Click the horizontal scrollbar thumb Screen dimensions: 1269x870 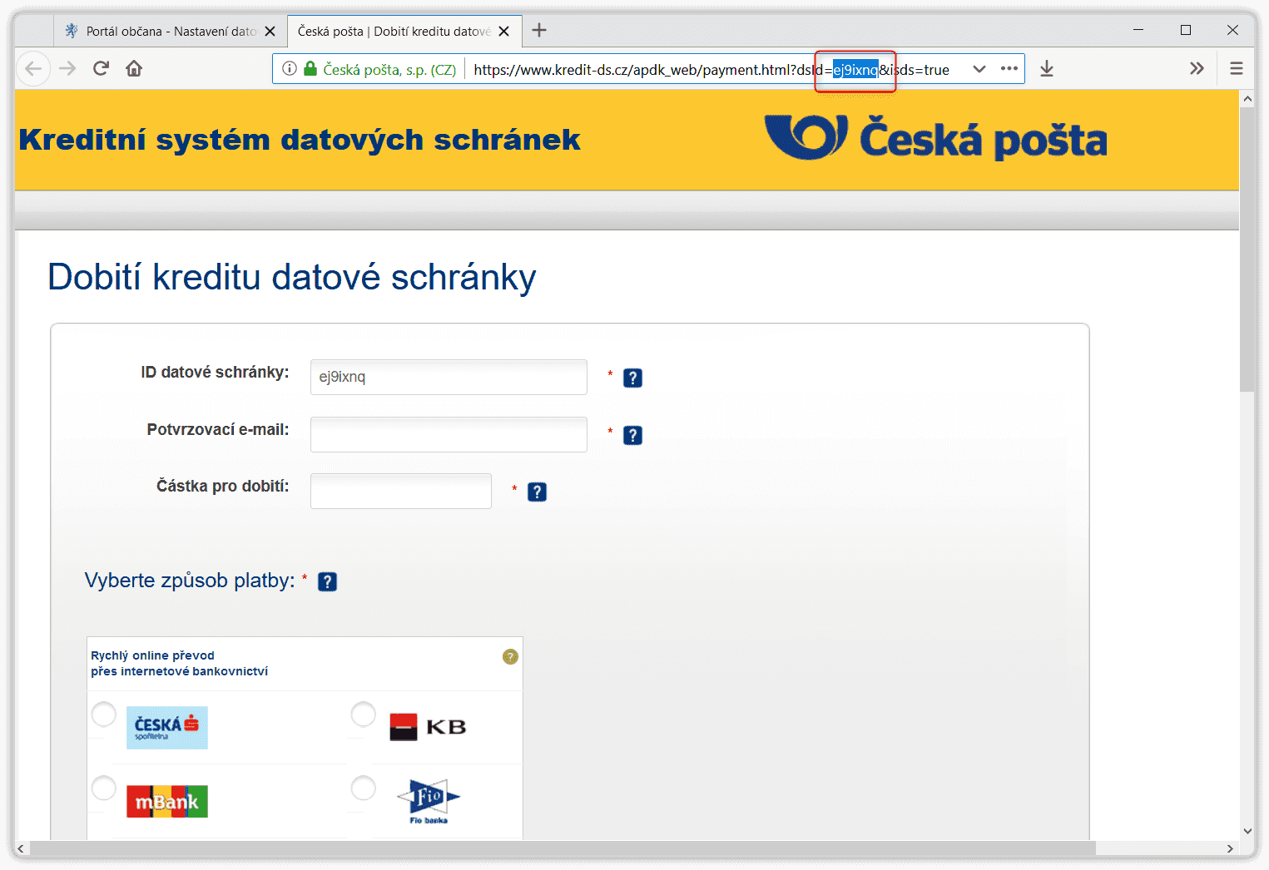tap(563, 848)
